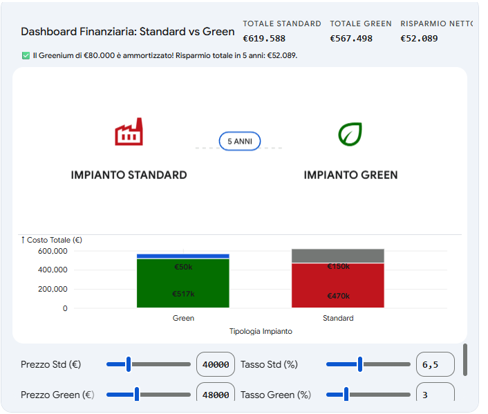Click the green checkmark emoji icon

pyautogui.click(x=26, y=56)
